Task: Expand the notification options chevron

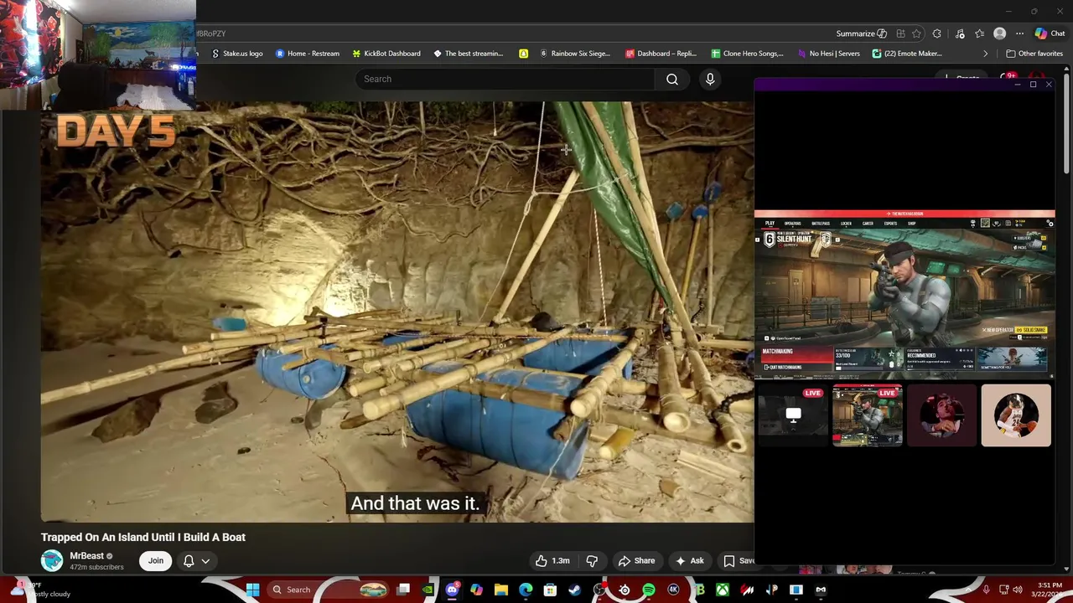Action: click(205, 561)
